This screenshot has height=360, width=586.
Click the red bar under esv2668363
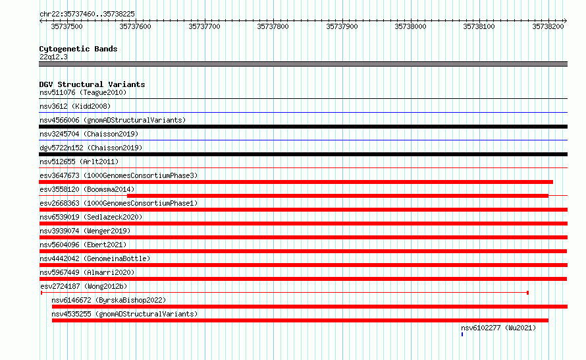pyautogui.click(x=303, y=210)
